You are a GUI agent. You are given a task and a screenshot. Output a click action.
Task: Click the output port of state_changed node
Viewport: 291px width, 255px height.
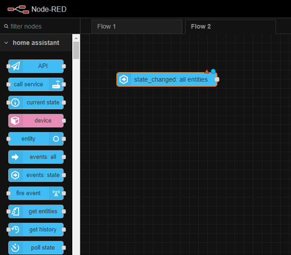coord(217,80)
